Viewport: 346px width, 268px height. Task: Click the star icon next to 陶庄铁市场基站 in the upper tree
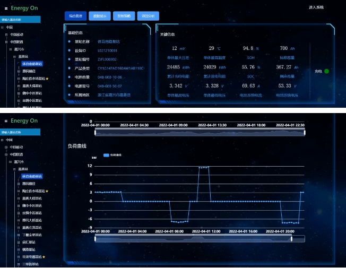pos(47,78)
